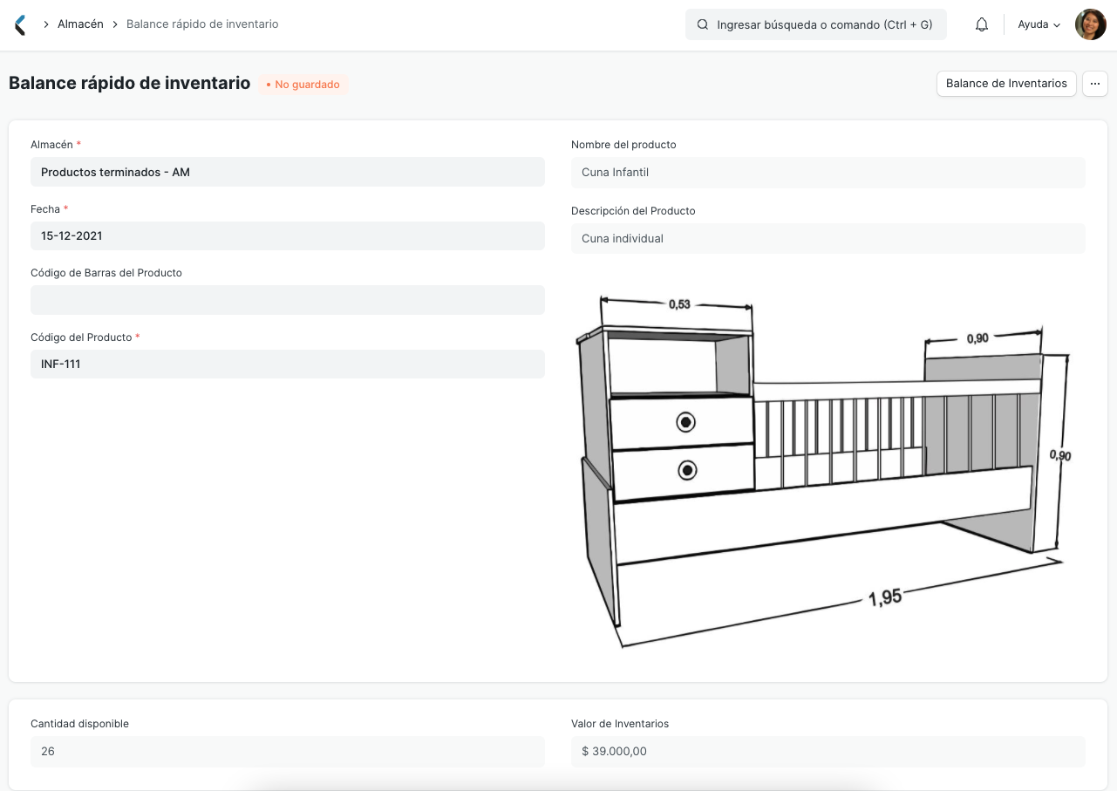Focus the search or command bar

pyautogui.click(x=816, y=24)
